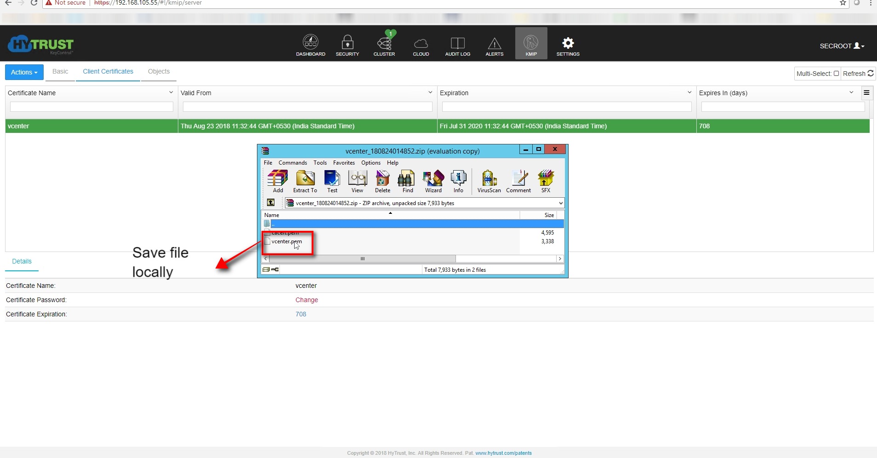Click the Certificate Name filter field
This screenshot has height=458, width=877.
pyautogui.click(x=91, y=107)
